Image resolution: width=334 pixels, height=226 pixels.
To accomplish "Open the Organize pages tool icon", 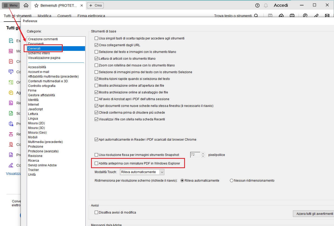I will (x=11, y=82).
